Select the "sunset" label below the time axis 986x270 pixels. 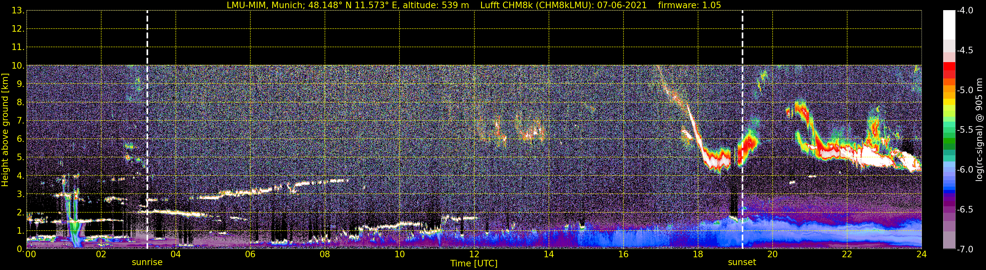tap(742, 262)
